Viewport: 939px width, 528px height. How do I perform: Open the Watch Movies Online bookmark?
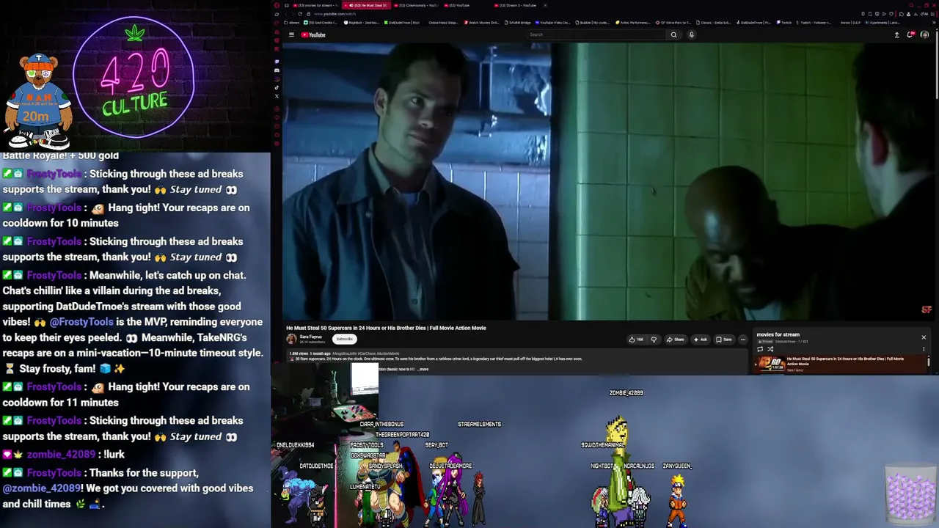[x=483, y=23]
